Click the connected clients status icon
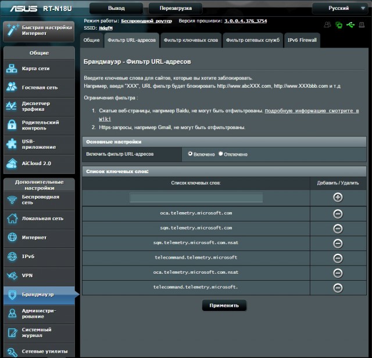The width and height of the screenshot is (372, 358). click(328, 24)
